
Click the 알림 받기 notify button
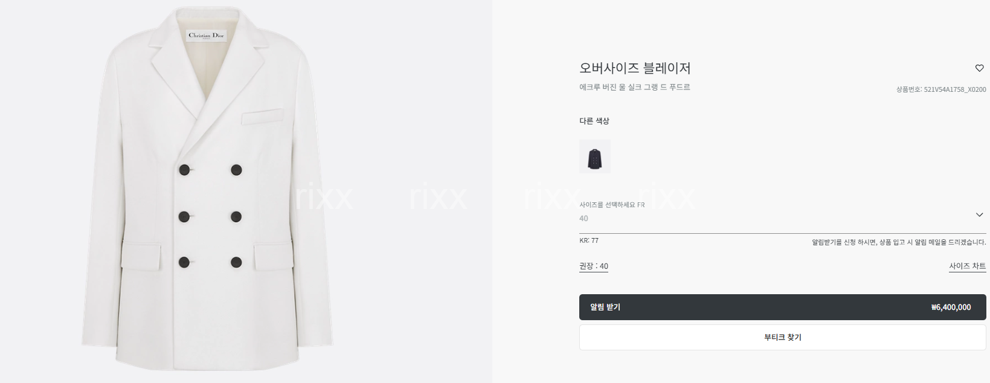[x=782, y=307]
